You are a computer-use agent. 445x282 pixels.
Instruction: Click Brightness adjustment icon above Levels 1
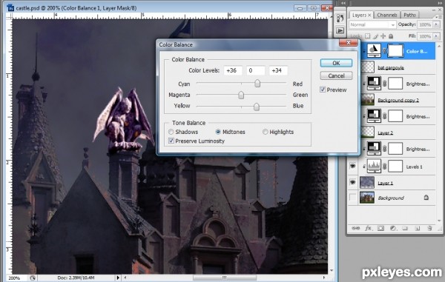point(374,148)
